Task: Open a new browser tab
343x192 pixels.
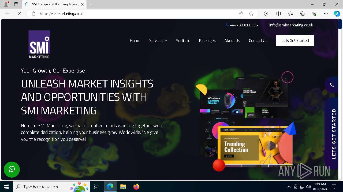Action: tap(91, 4)
